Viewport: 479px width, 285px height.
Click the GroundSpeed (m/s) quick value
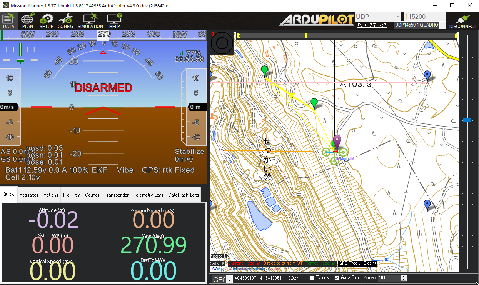[154, 220]
